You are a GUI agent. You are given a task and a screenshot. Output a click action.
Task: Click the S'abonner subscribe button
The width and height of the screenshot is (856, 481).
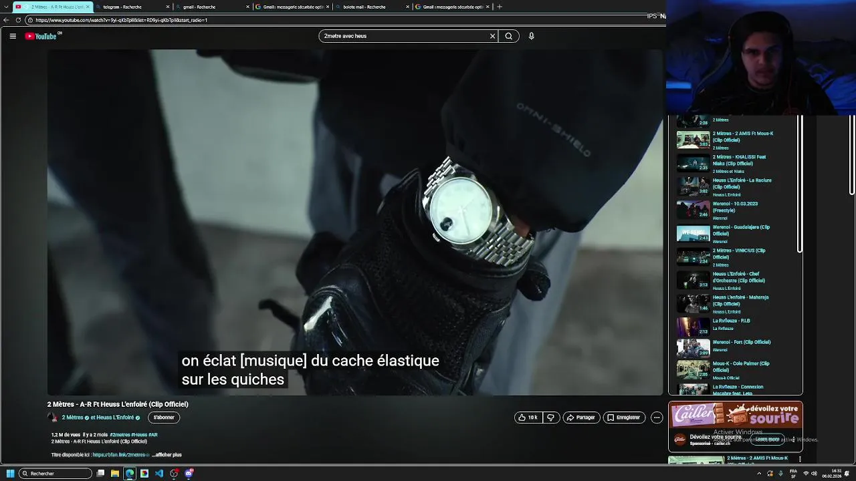(164, 418)
